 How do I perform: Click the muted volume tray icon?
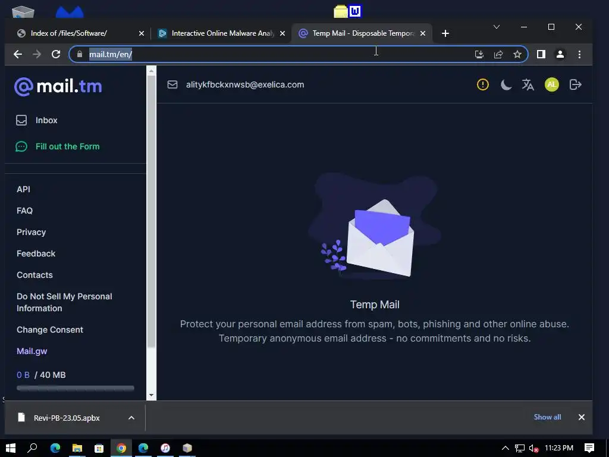click(533, 448)
